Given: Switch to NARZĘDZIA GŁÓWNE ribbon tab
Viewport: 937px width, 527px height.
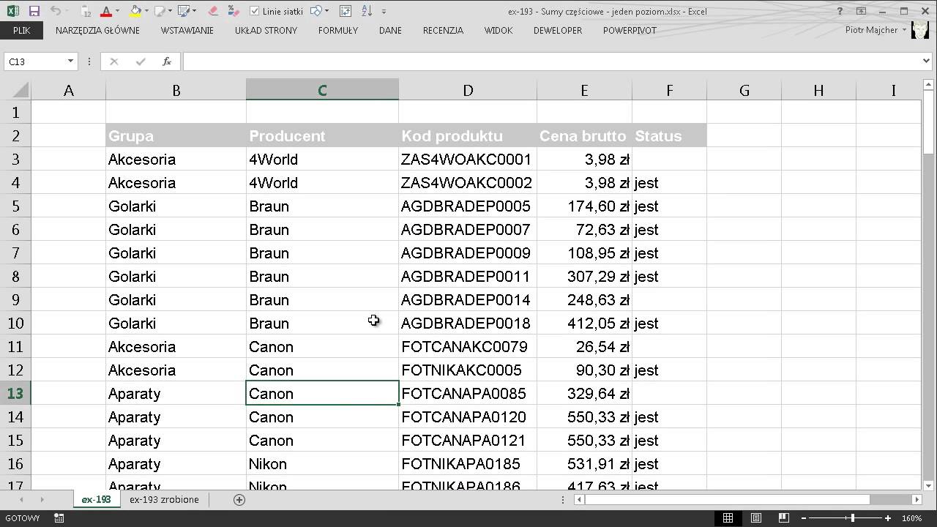Looking at the screenshot, I should point(97,31).
